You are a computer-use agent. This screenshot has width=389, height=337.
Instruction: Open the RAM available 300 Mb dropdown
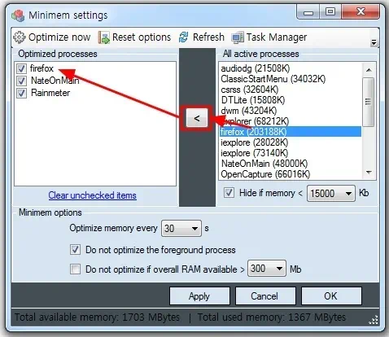(x=267, y=269)
